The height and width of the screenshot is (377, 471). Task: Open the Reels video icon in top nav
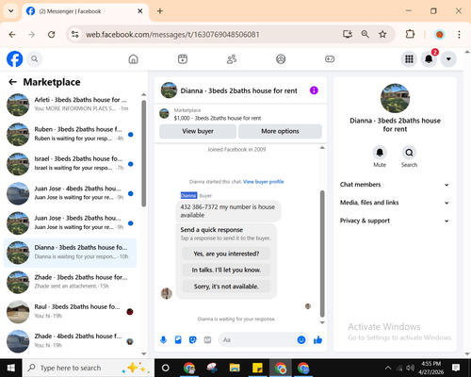click(x=183, y=58)
